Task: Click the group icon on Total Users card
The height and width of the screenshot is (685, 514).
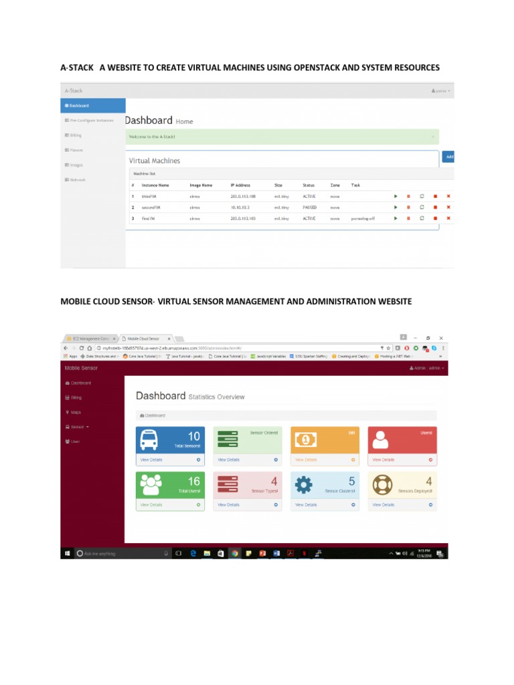Action: coord(151,485)
